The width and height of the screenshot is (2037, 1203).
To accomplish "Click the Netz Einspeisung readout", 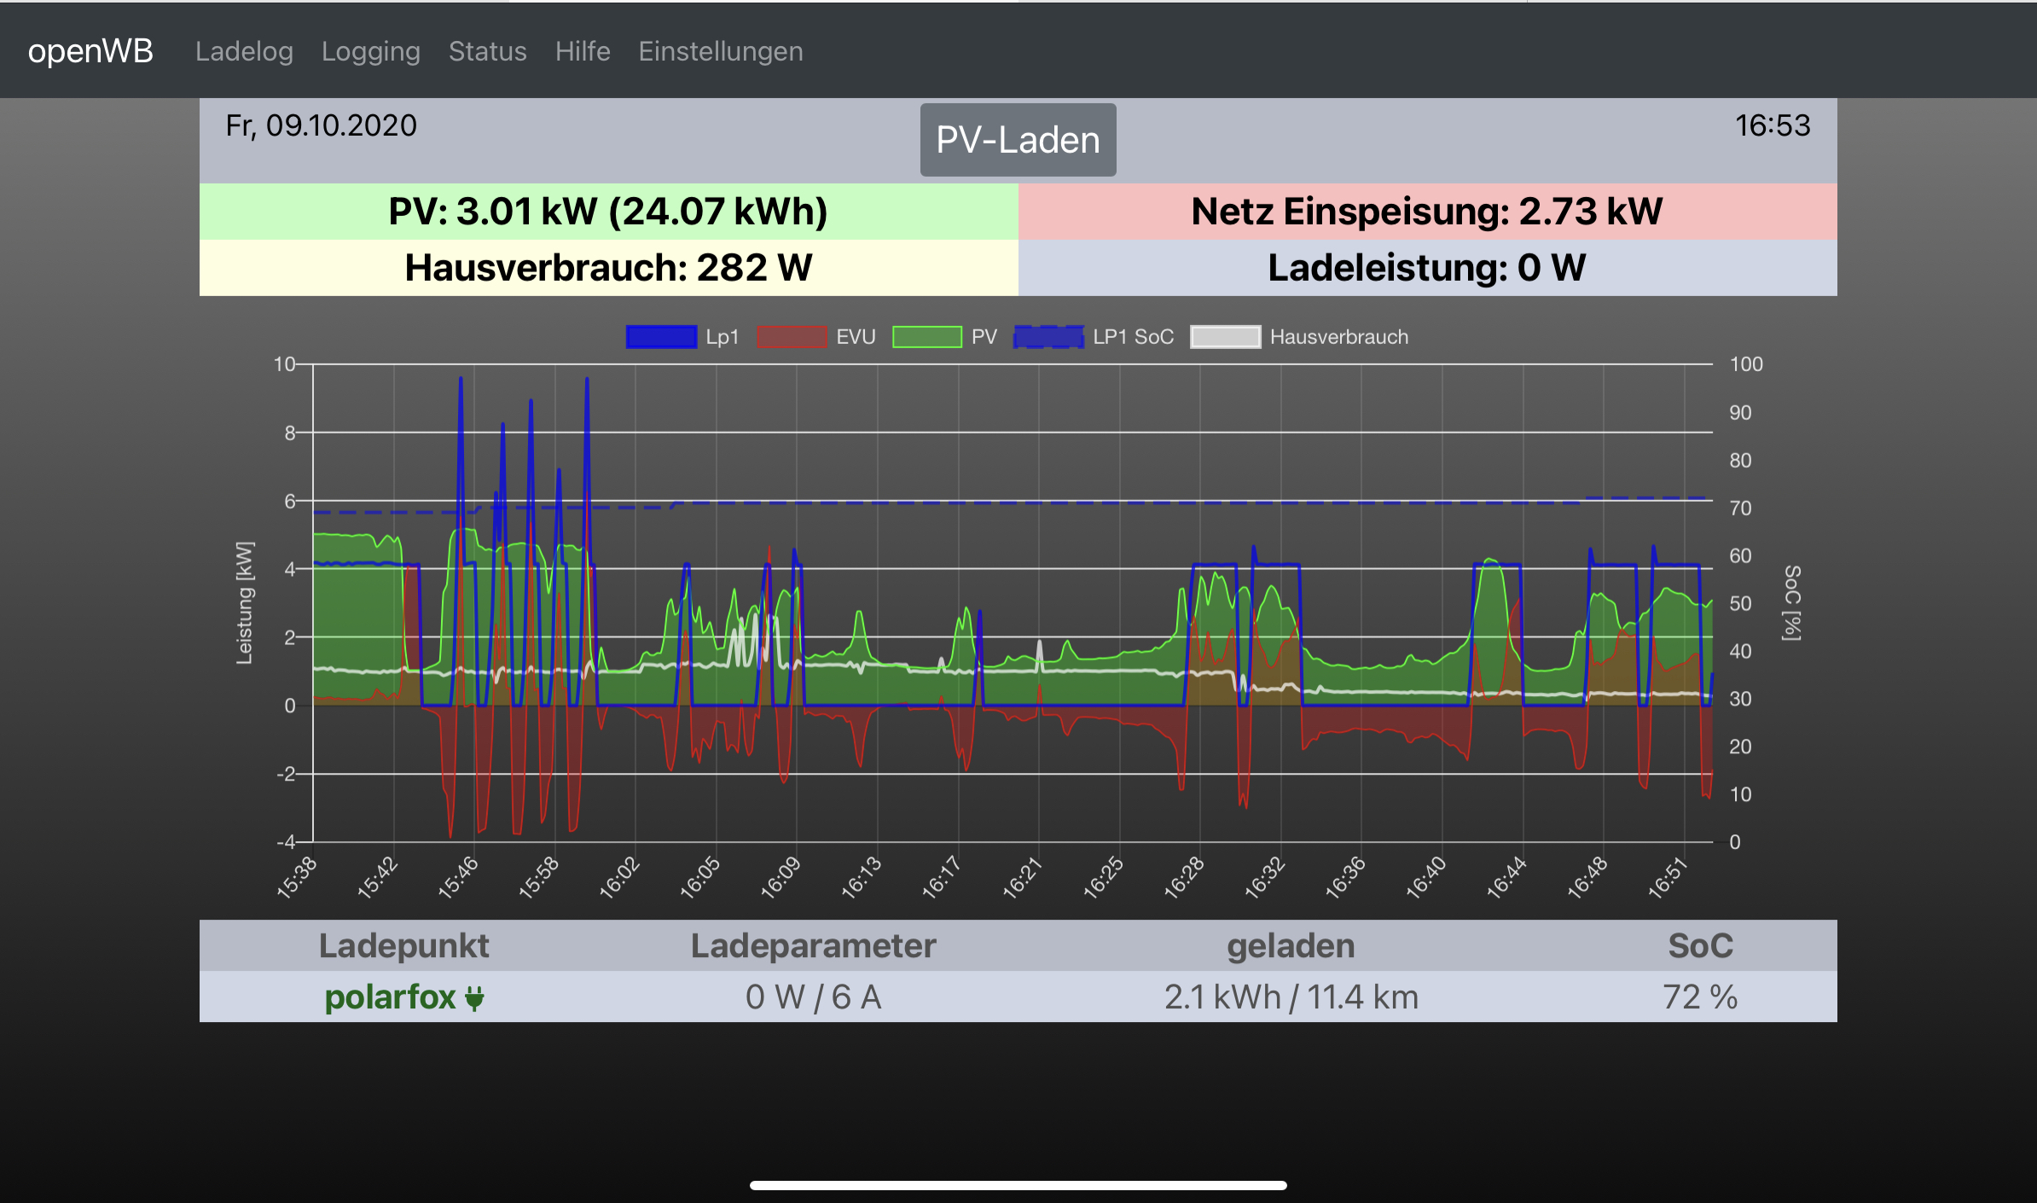I will coord(1426,212).
